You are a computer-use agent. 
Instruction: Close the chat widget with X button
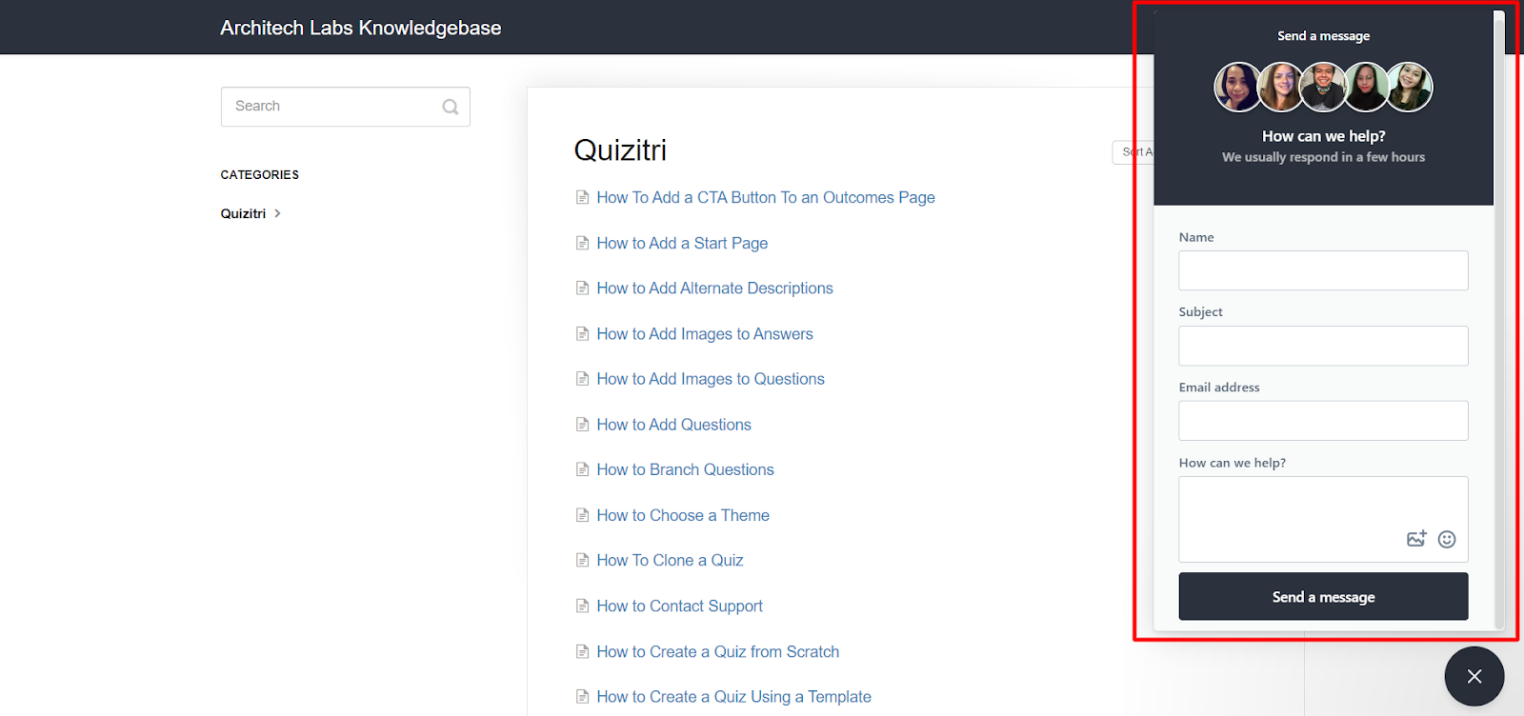click(1474, 676)
